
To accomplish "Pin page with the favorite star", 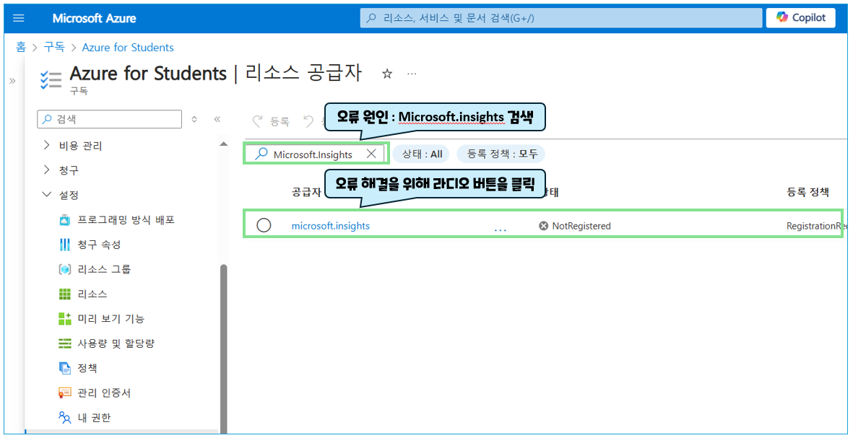I will point(387,74).
